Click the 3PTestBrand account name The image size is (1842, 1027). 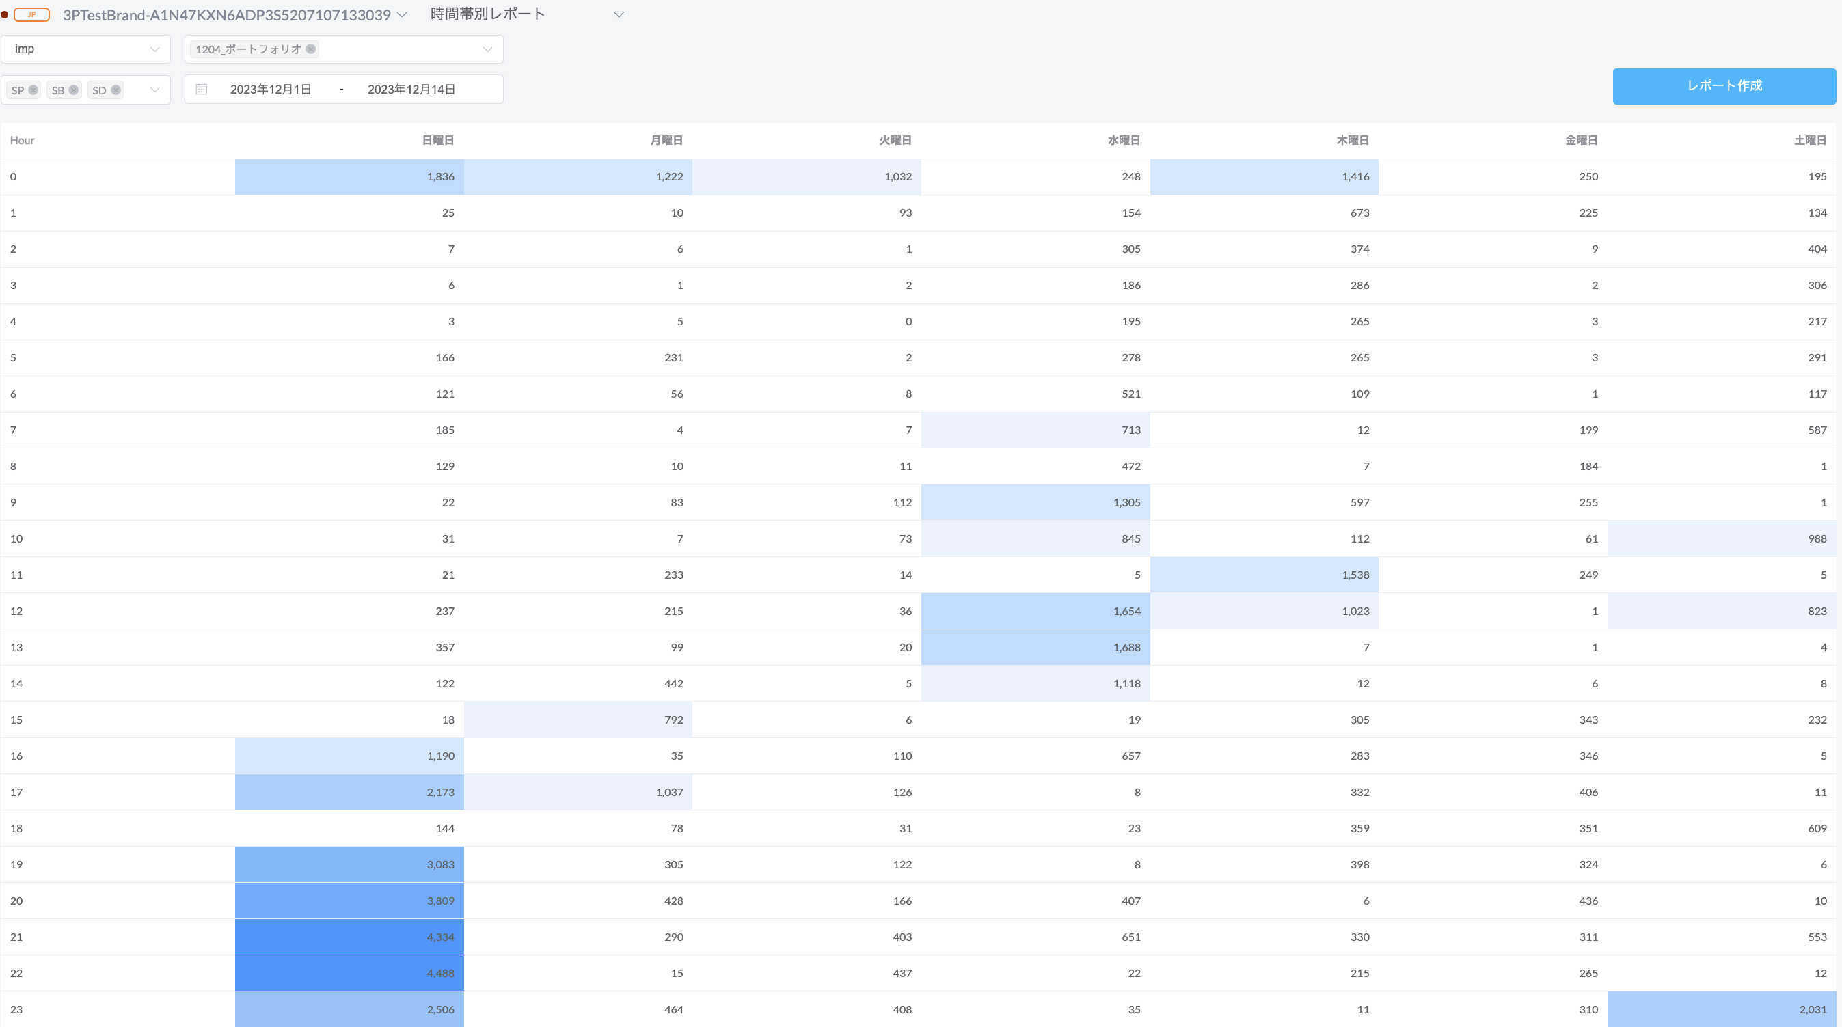click(x=227, y=15)
